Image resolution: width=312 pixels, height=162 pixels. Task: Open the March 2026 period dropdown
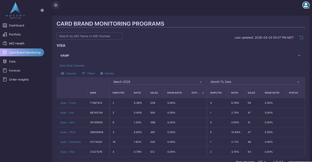coord(201,82)
